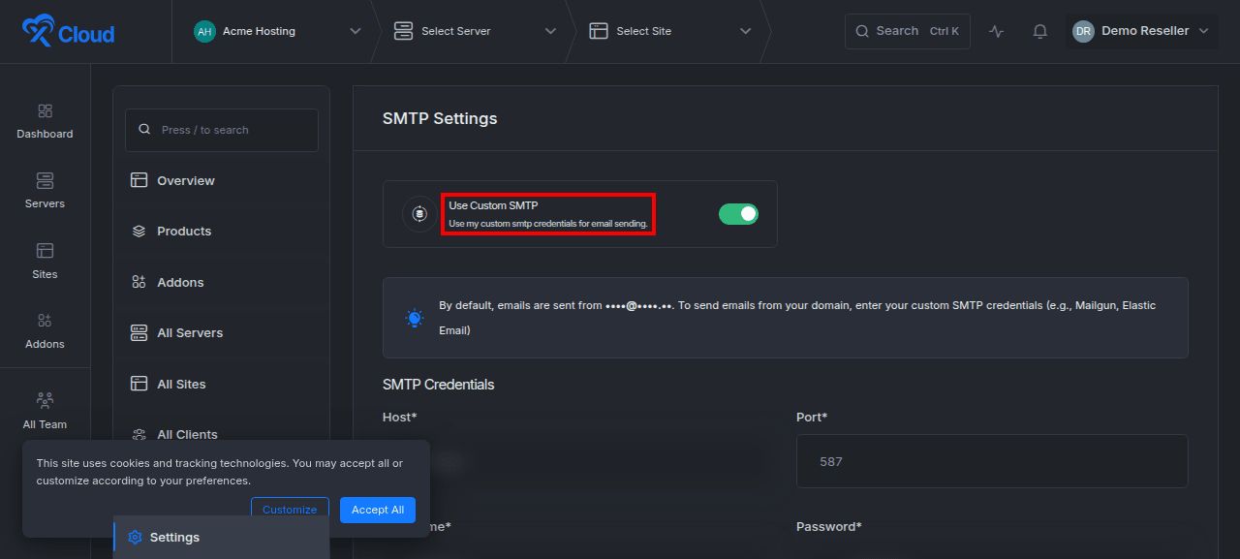Open Addons in left rail
Image resolution: width=1240 pixels, height=559 pixels.
pyautogui.click(x=45, y=331)
